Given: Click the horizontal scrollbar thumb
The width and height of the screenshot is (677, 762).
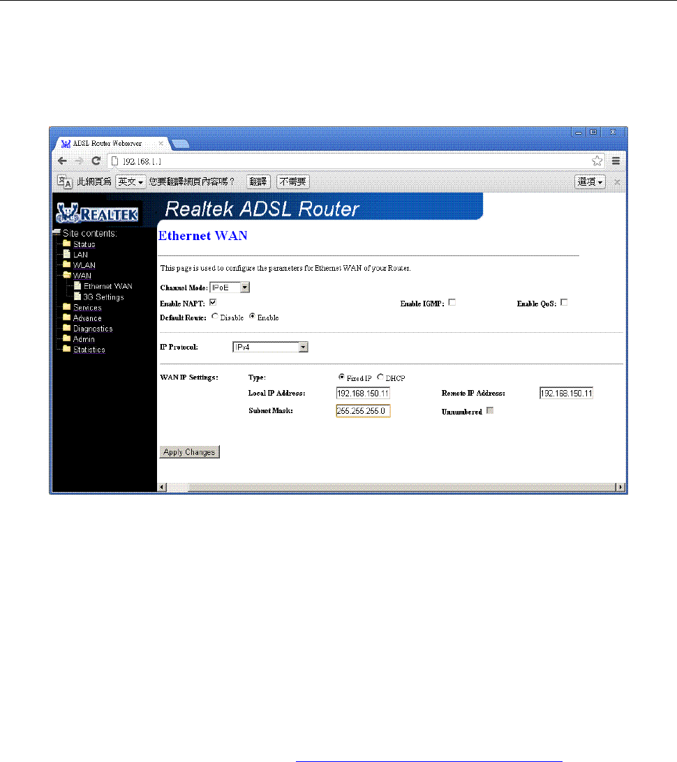Looking at the screenshot, I should (401, 487).
